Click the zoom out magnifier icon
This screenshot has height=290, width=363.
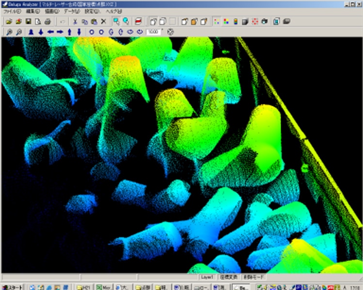tap(19, 32)
